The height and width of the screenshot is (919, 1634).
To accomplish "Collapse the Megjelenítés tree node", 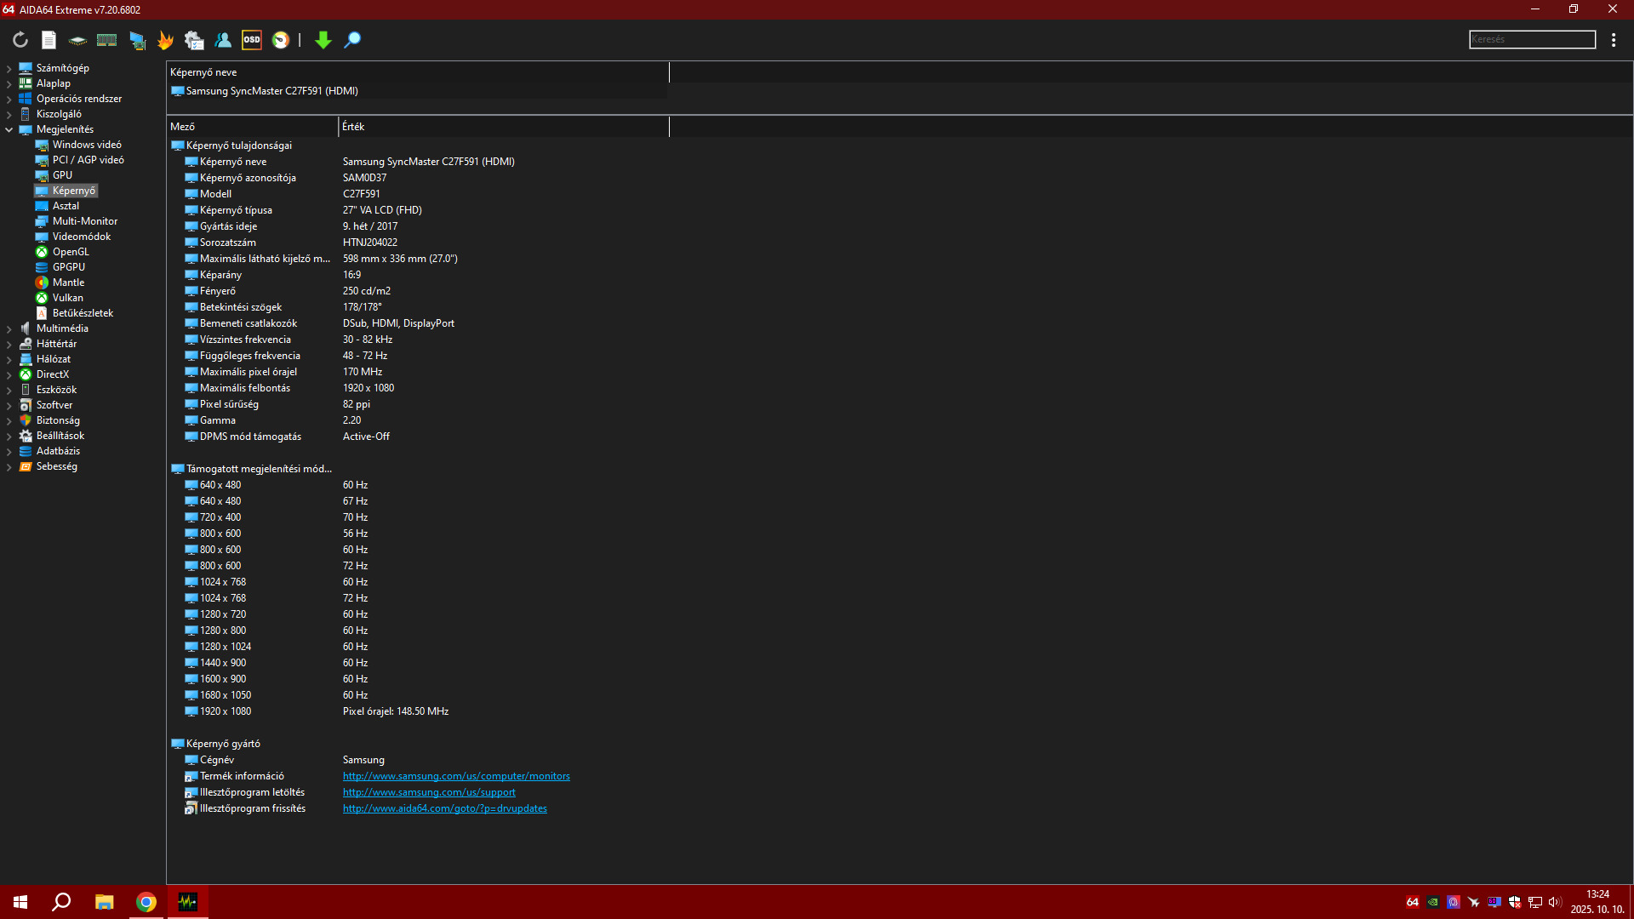I will coord(9,129).
